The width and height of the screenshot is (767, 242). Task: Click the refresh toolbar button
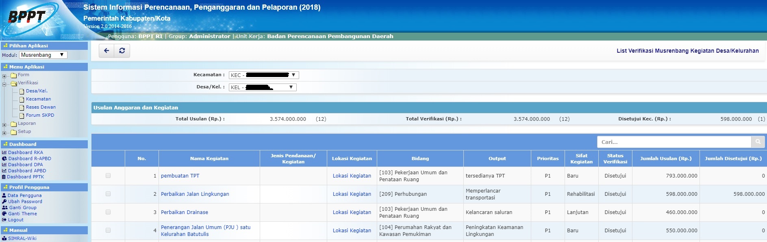[x=122, y=51]
